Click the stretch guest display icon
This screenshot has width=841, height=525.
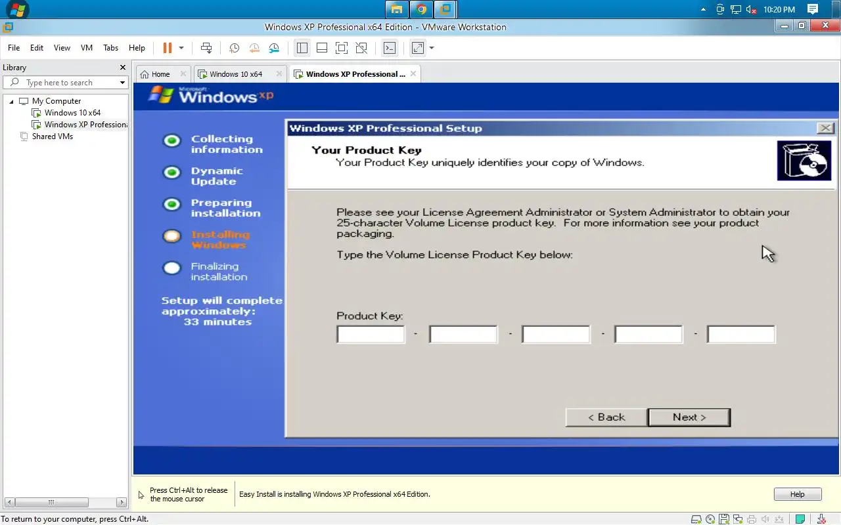(417, 48)
